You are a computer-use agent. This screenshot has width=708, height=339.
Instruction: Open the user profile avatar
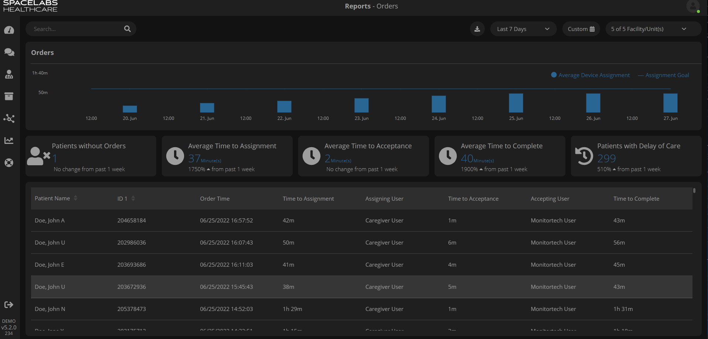tap(692, 6)
